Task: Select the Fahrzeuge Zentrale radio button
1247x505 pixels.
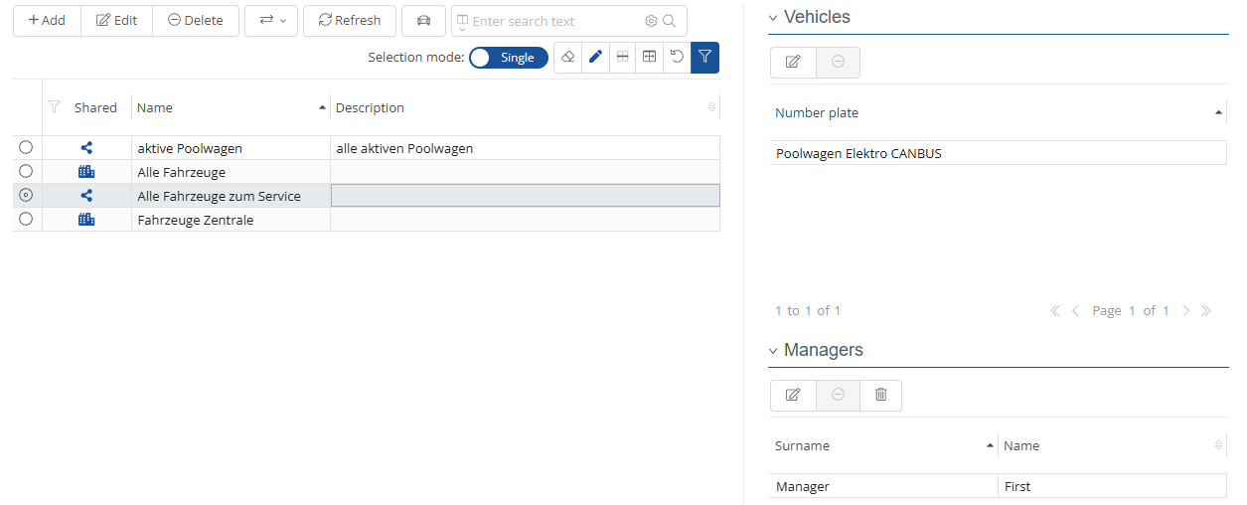Action: 26,220
